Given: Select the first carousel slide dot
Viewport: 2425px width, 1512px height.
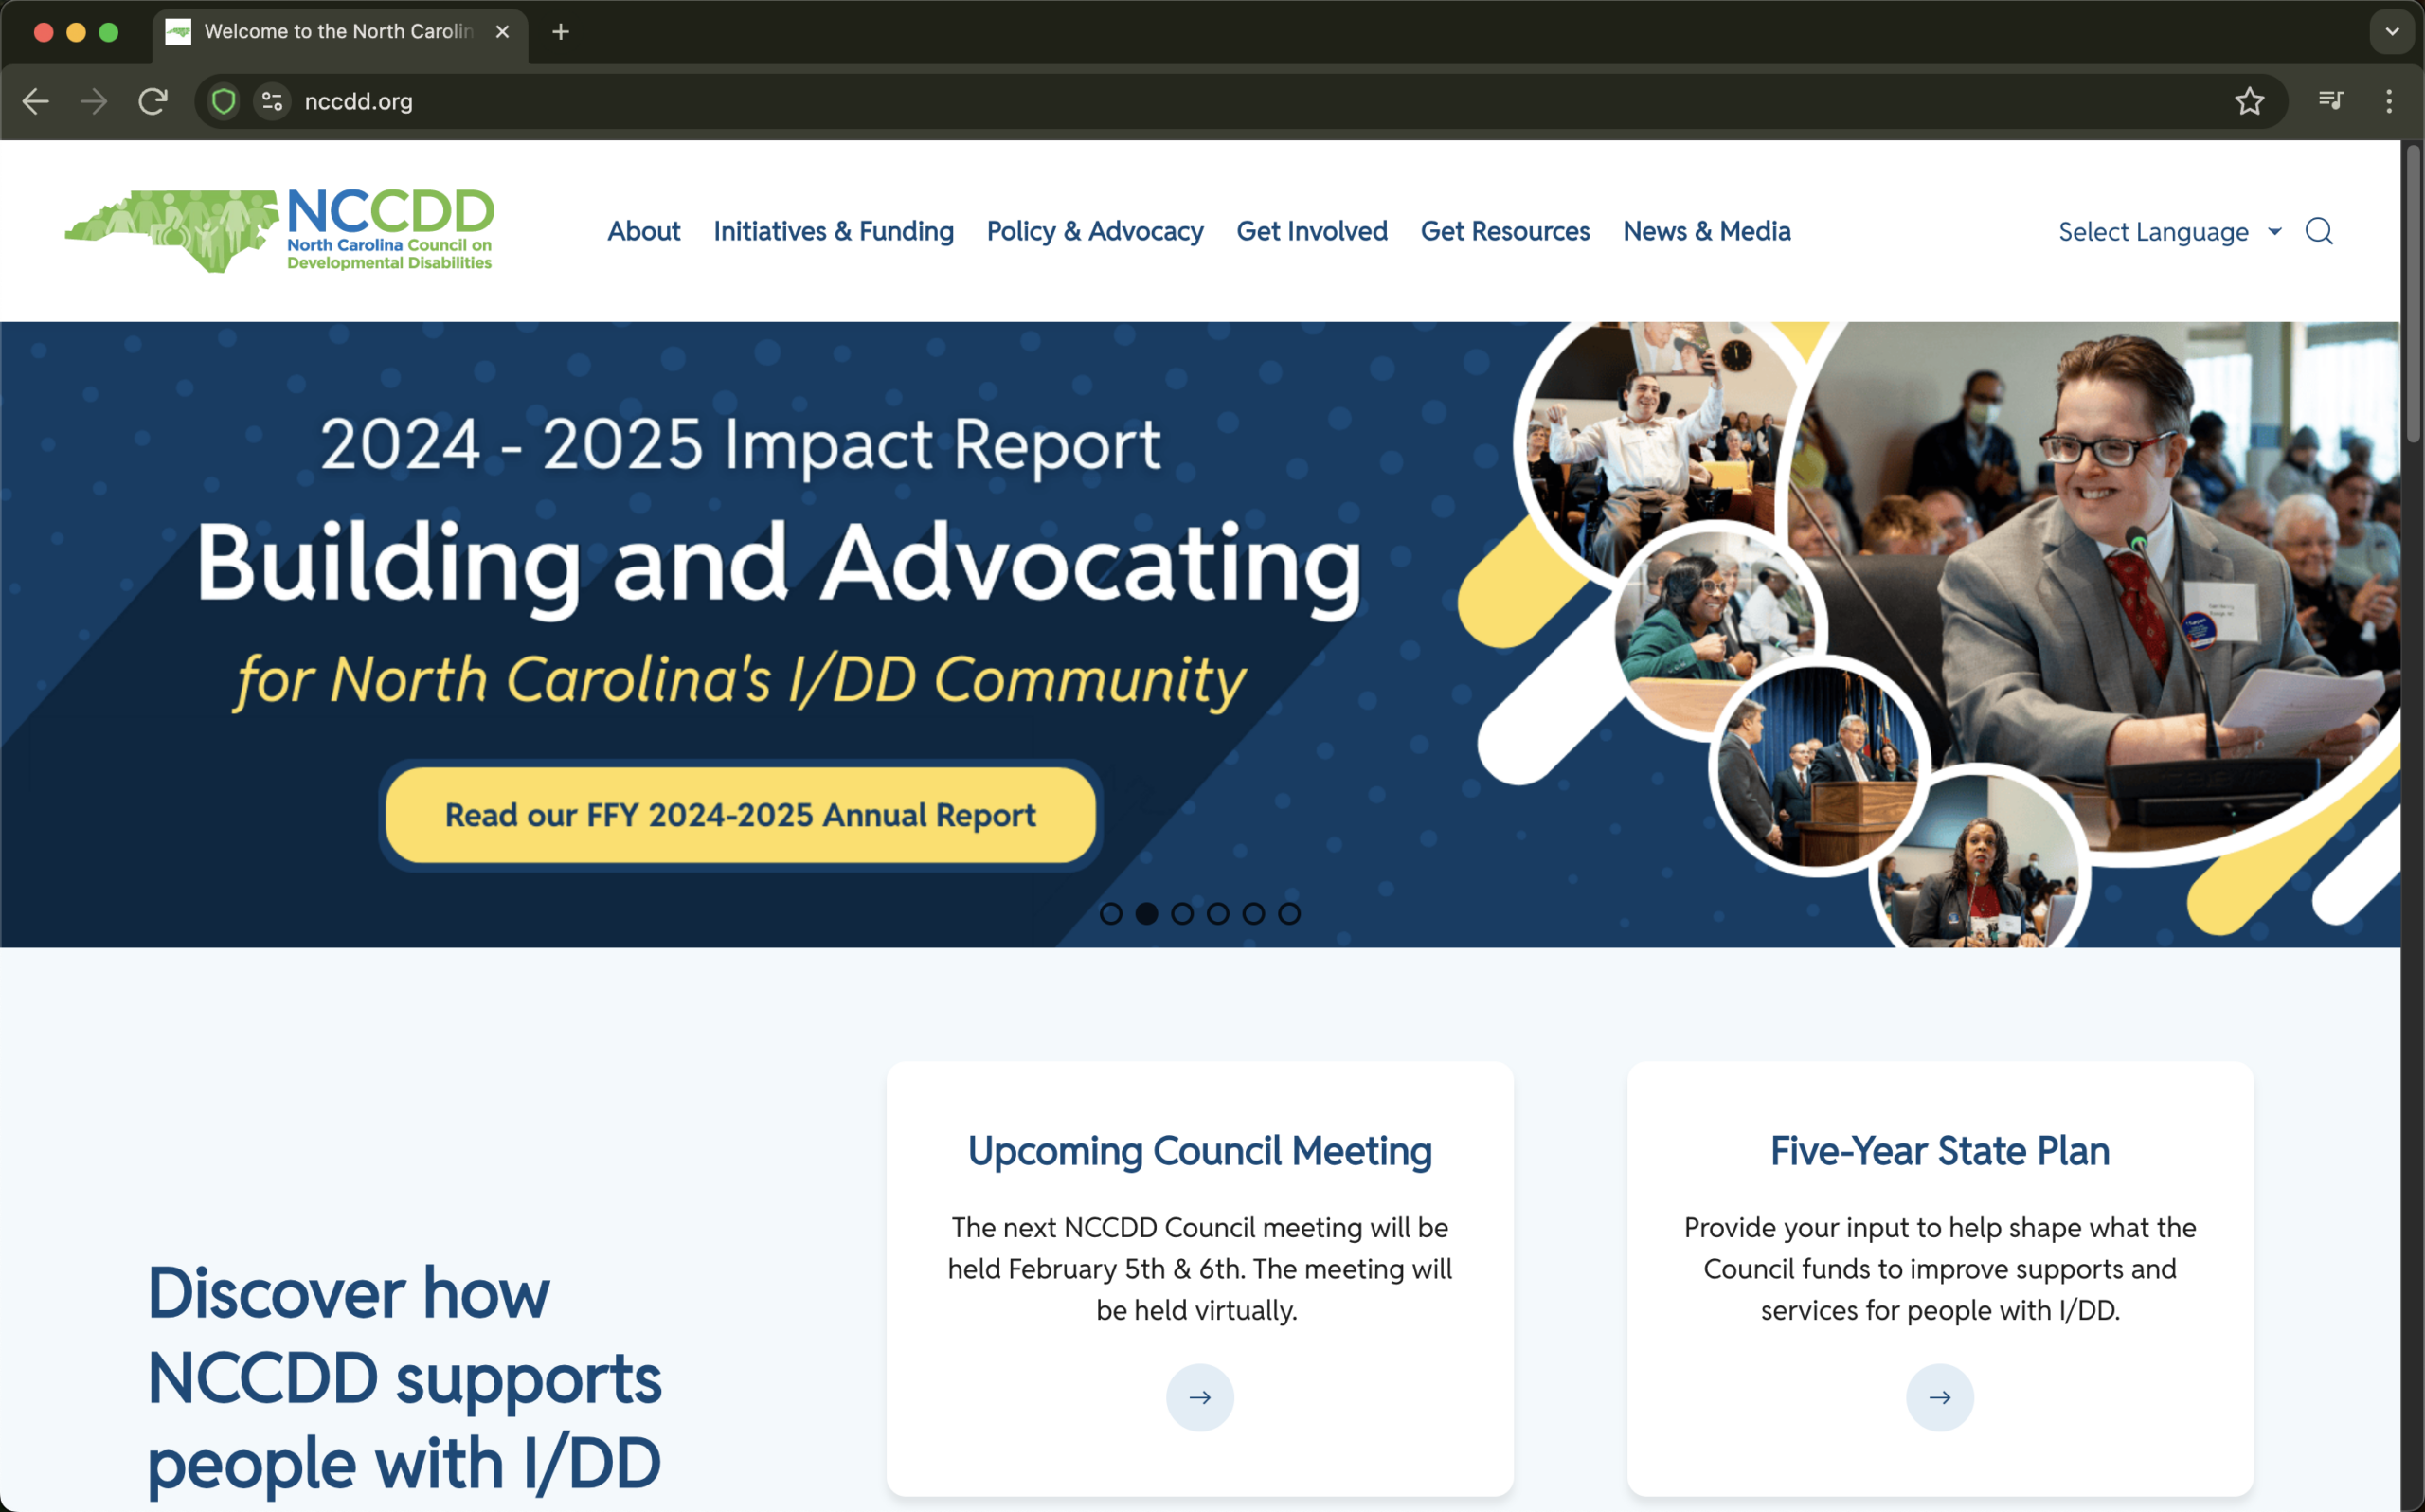Looking at the screenshot, I should [1110, 913].
